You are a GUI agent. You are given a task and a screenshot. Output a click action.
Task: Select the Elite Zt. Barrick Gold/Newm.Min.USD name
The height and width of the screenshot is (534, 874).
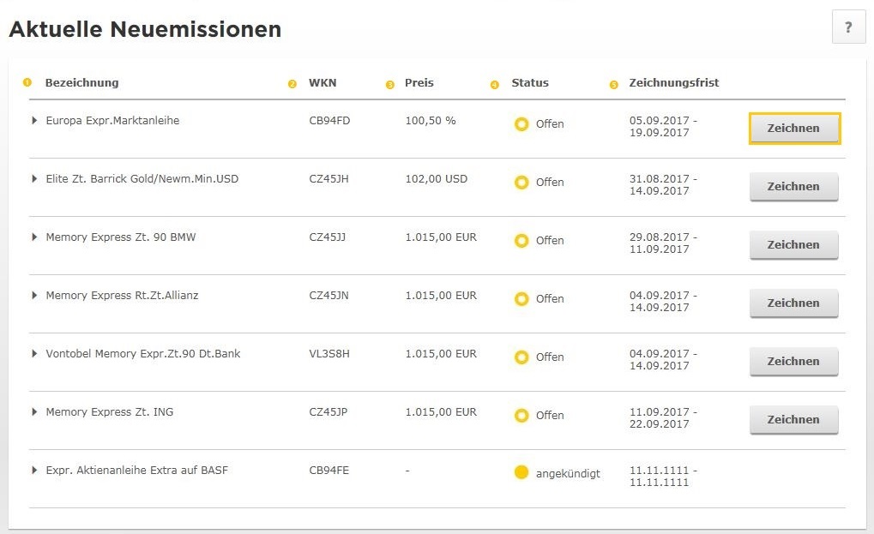pos(142,179)
